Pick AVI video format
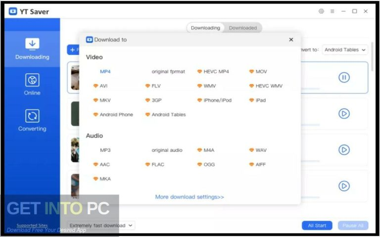The image size is (380, 237). 100,86
